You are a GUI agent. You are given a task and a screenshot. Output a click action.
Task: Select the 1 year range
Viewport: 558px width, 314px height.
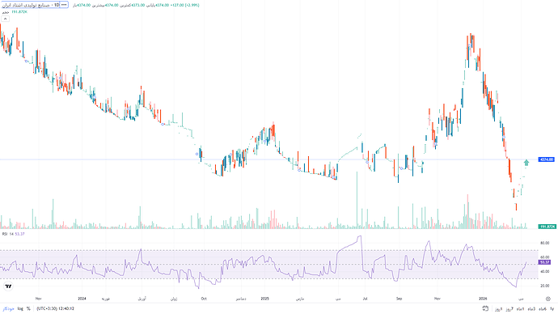(552, 308)
